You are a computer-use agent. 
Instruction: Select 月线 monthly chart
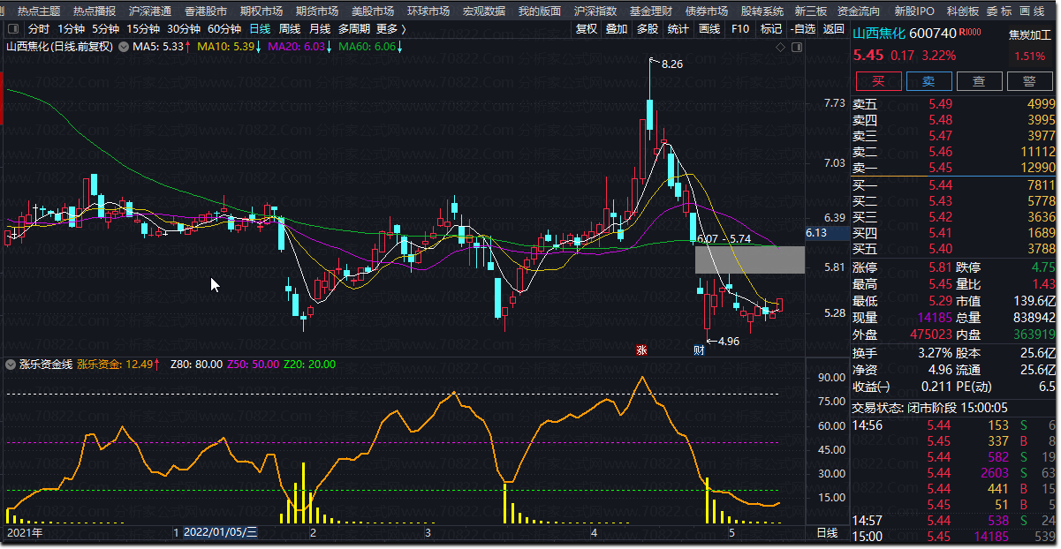[x=320, y=29]
